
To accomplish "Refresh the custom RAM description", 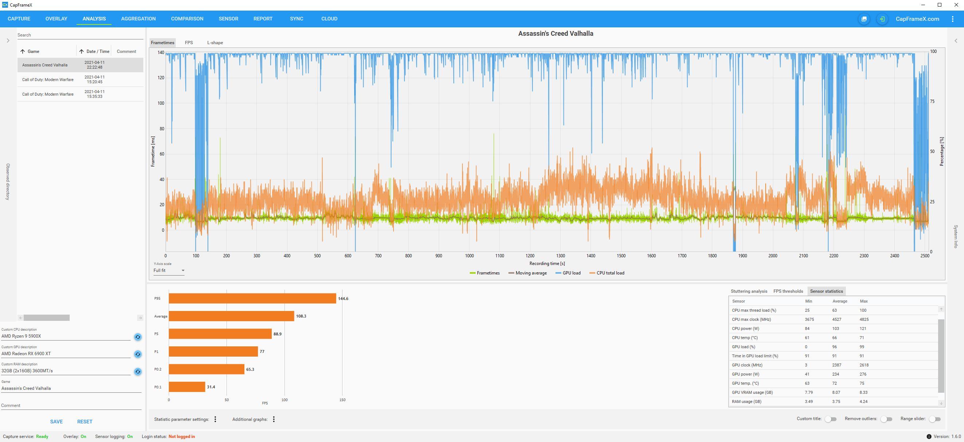I will tap(138, 372).
